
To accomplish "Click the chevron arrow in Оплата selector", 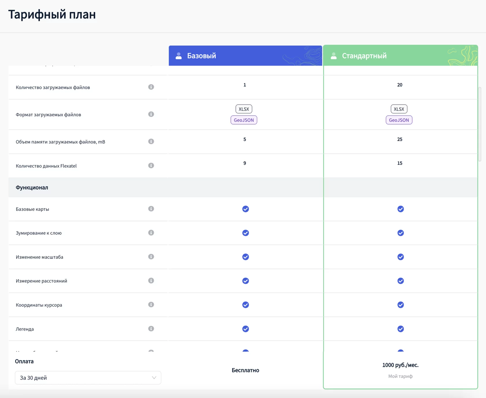I will point(154,378).
